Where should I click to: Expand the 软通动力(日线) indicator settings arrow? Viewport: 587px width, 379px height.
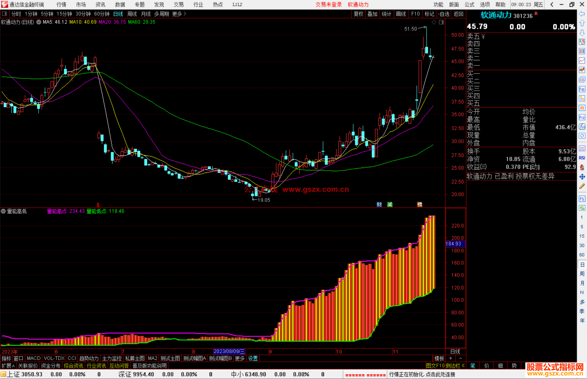click(x=39, y=22)
